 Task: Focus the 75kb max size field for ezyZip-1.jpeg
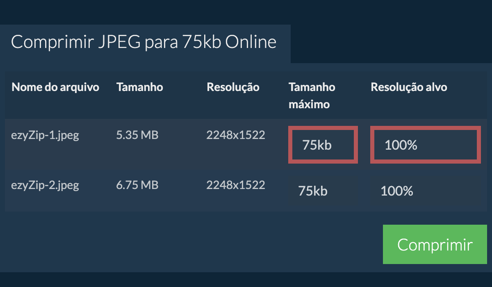pyautogui.click(x=323, y=145)
